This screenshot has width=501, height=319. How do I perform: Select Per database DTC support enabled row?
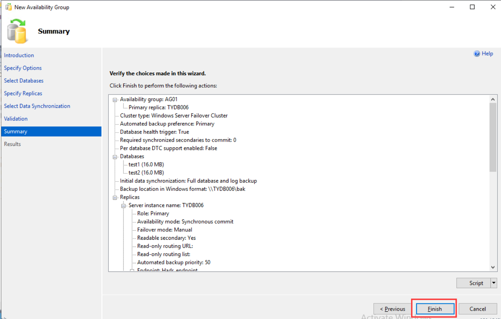[x=169, y=148]
